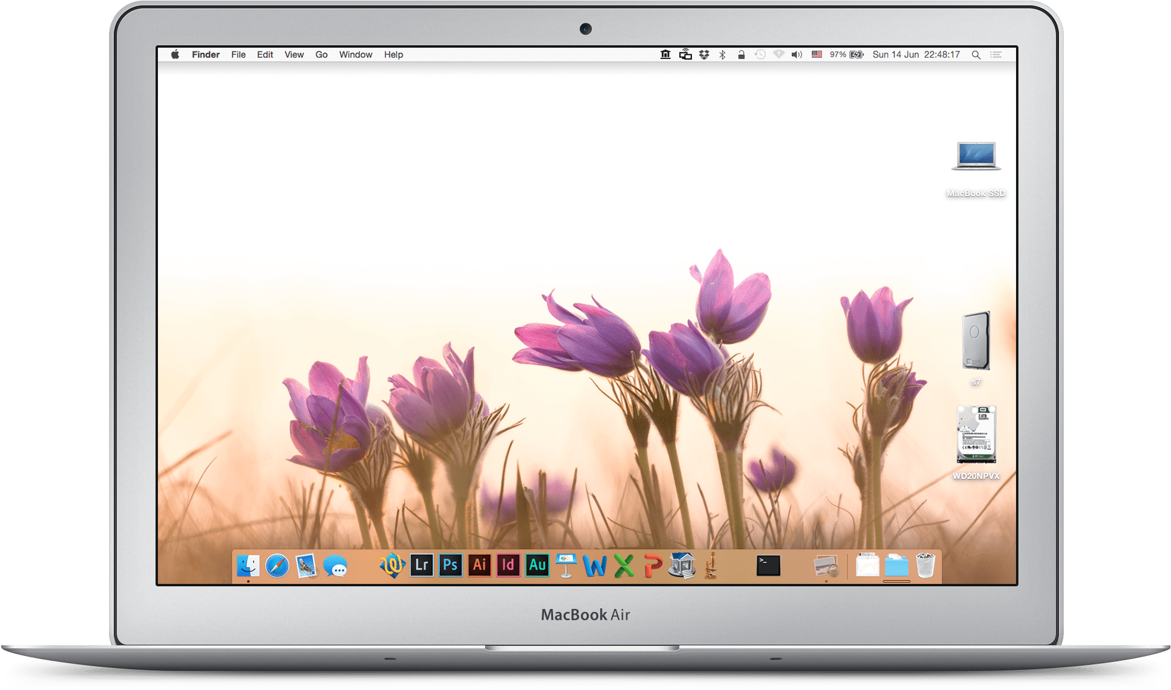Screen dimensions: 1171x690
Task: Click the padlock icon in the menu bar
Action: coord(741,54)
